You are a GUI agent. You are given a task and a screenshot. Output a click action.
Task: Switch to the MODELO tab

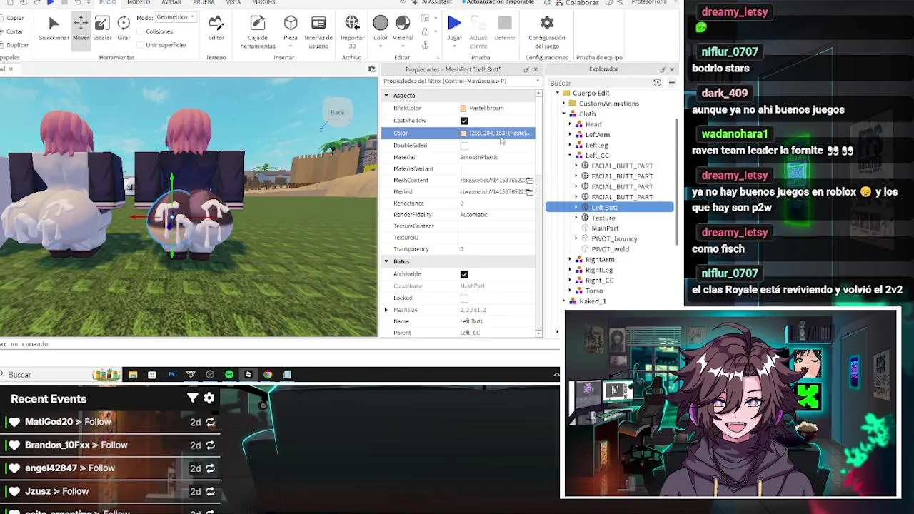[x=139, y=3]
